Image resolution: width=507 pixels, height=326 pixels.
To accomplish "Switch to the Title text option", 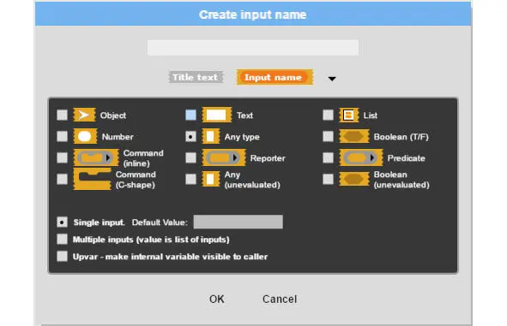I will pos(196,77).
